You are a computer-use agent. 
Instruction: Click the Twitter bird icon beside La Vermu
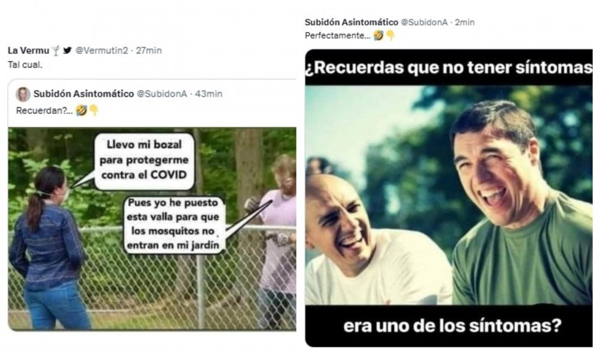(67, 50)
